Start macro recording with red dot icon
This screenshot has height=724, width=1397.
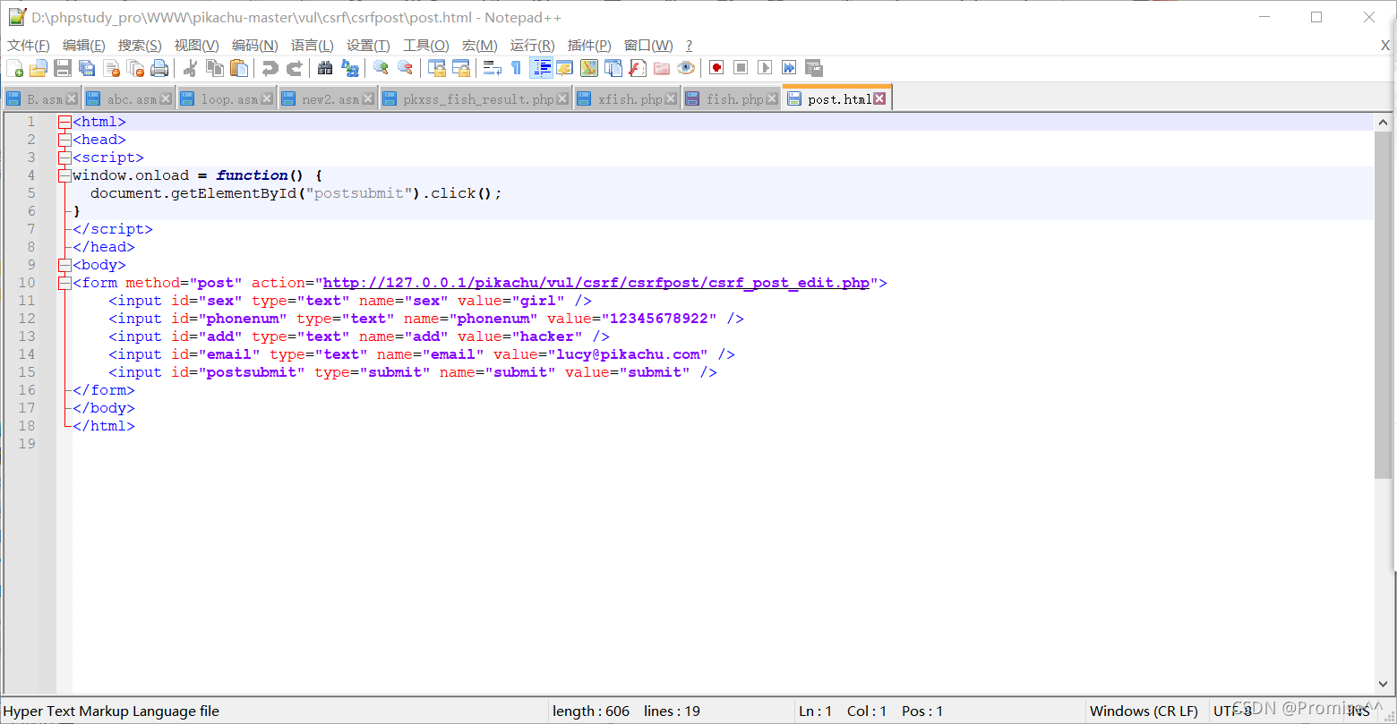(716, 68)
